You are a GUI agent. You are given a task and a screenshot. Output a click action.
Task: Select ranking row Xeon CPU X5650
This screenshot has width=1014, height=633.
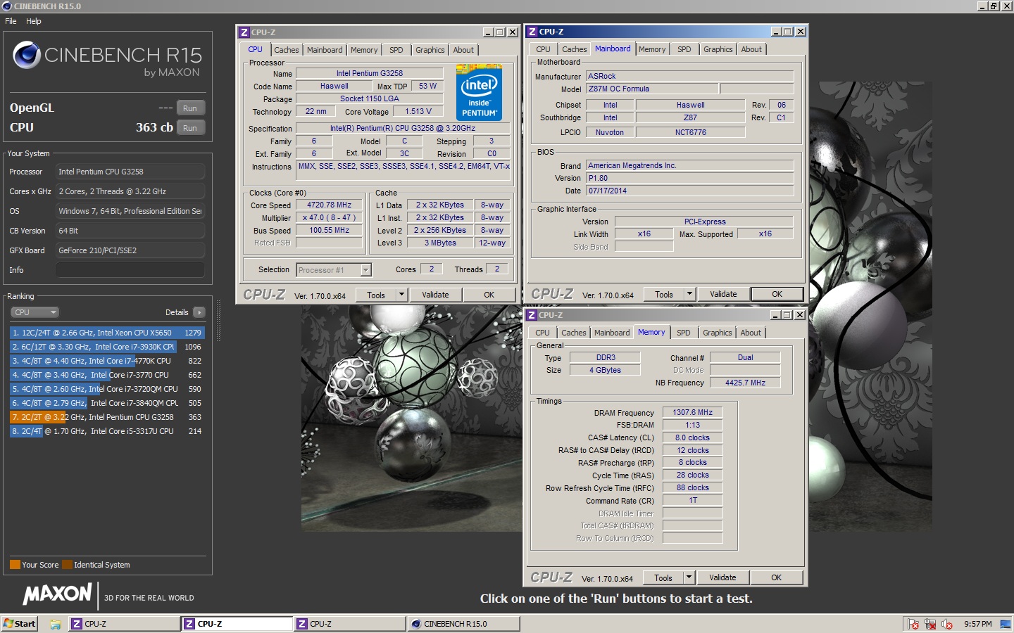[107, 333]
